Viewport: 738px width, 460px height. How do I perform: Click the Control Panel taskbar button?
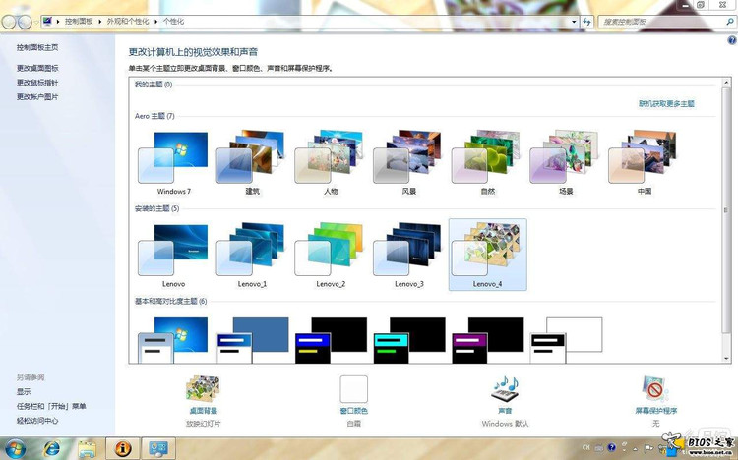pos(158,448)
